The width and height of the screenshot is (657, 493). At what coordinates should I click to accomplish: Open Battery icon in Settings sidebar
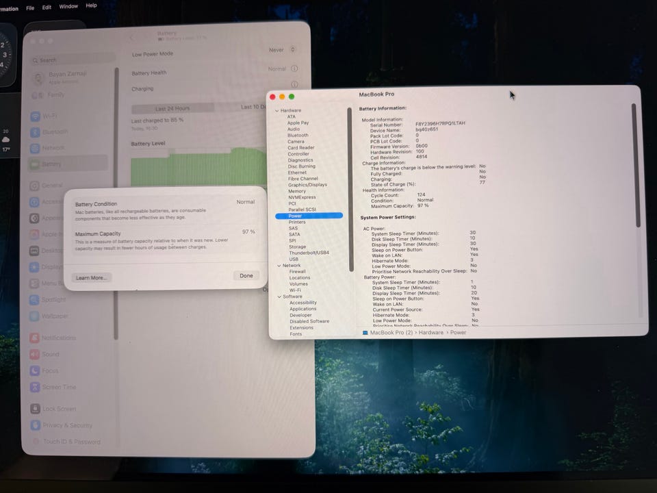pyautogui.click(x=34, y=164)
